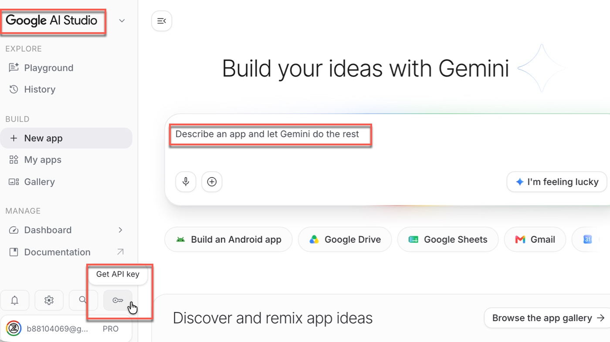The width and height of the screenshot is (610, 342).
Task: Click the Build your ideas with Gemini heading
Action: pos(366,69)
